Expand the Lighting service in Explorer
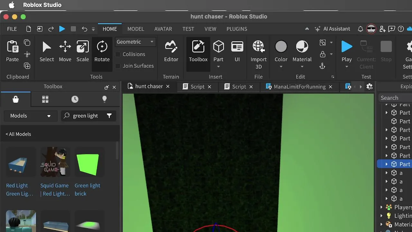This screenshot has height=232, width=412. point(381,216)
